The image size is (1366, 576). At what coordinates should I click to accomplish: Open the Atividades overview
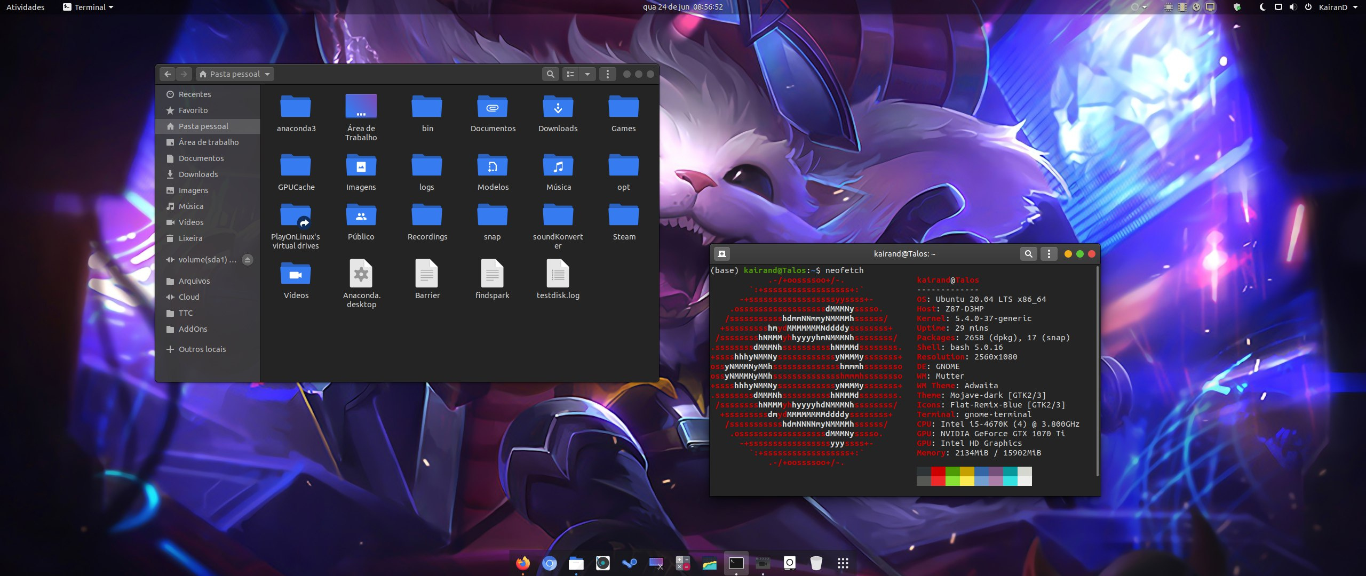[x=25, y=7]
